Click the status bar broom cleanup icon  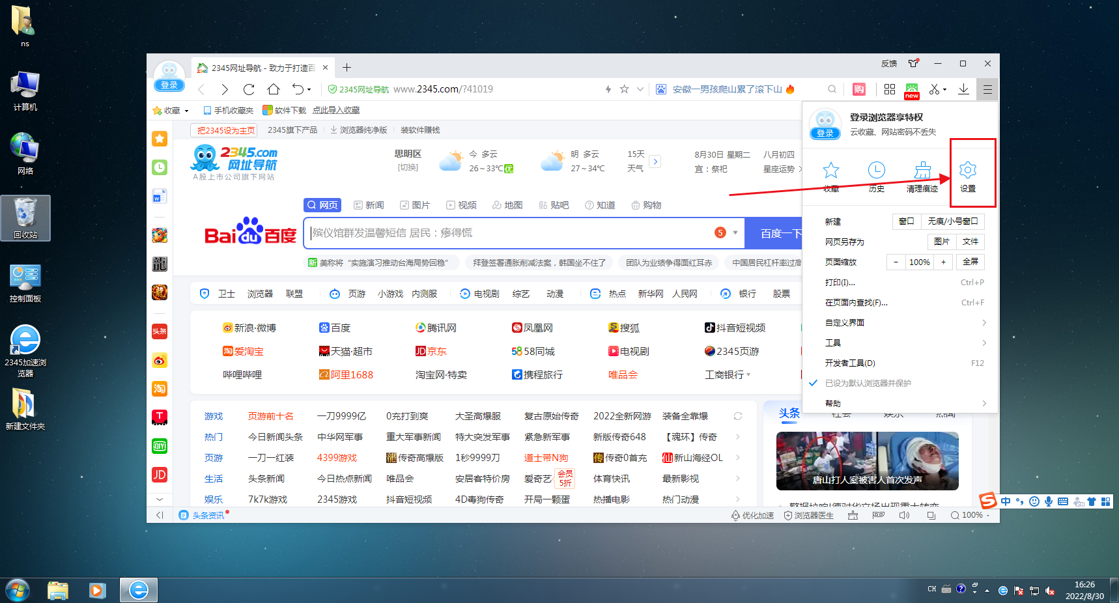point(853,515)
